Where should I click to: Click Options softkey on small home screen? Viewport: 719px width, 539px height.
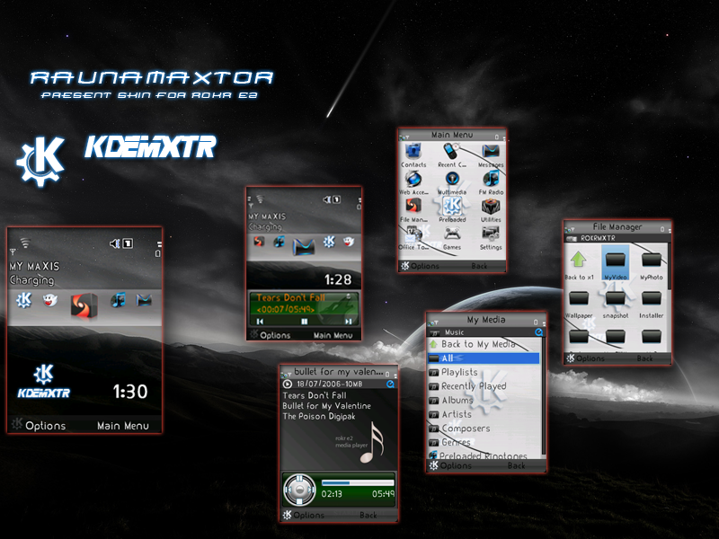275,335
